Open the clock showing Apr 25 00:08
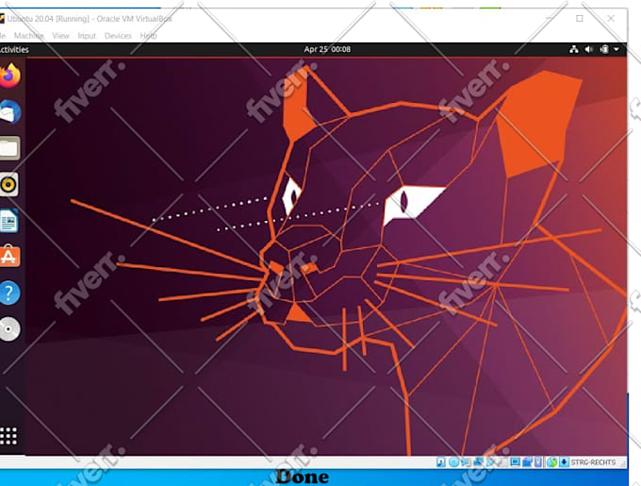 tap(327, 49)
